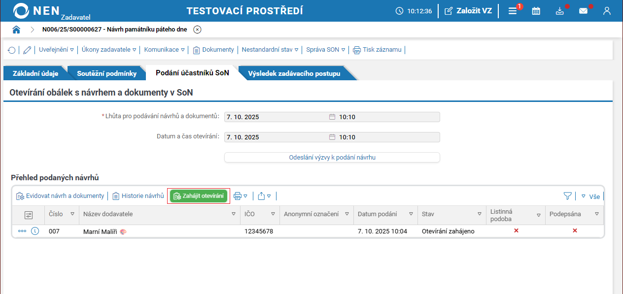Open IČO column filter arrow
This screenshot has width=623, height=294.
coord(273,214)
